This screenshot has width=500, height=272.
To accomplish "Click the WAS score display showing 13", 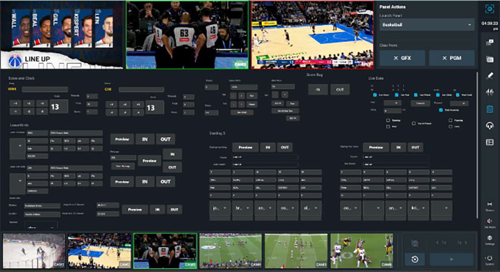I will pos(59,107).
